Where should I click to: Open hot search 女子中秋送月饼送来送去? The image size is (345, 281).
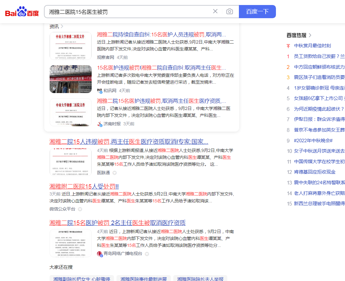pyautogui.click(x=319, y=151)
